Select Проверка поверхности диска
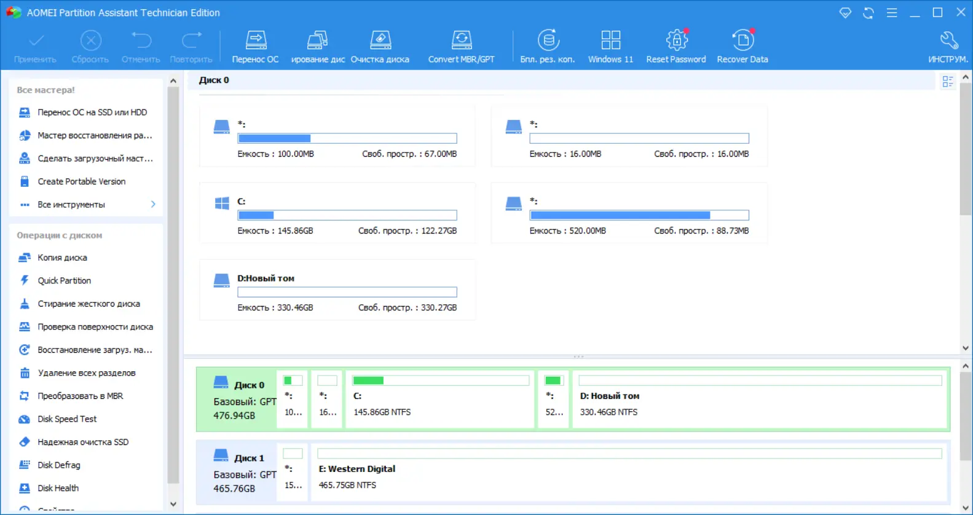This screenshot has width=973, height=515. (86, 327)
